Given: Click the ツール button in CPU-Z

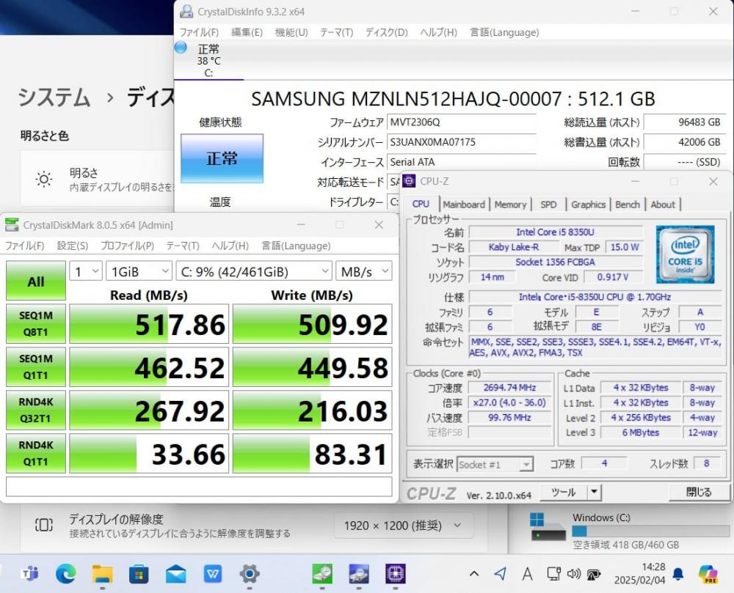Looking at the screenshot, I should (x=564, y=492).
